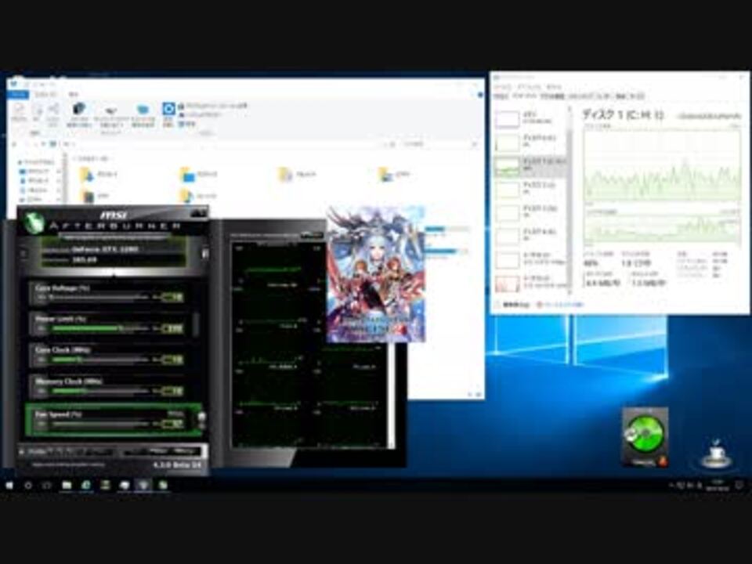Select Disk 1 (C: H: I:) in Task Manager sidebar
The image size is (752, 564).
(x=530, y=165)
